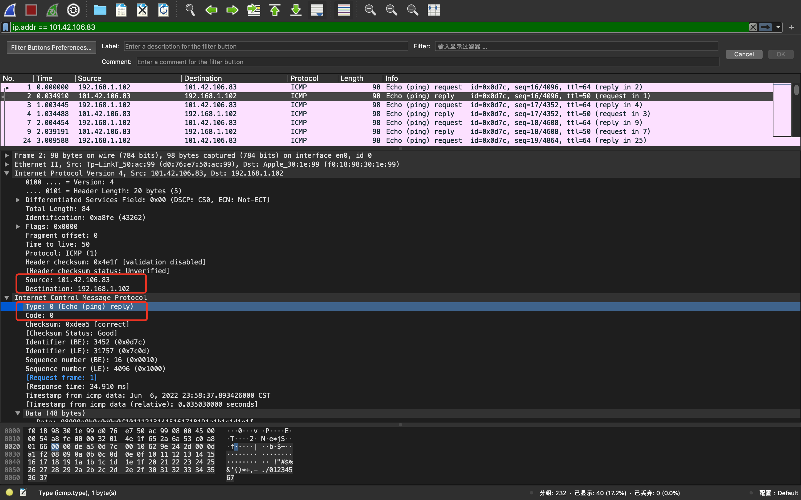Click the packet list minimap overview

click(x=782, y=110)
